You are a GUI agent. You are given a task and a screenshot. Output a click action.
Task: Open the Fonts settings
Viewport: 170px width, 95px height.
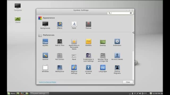[x=74, y=25]
